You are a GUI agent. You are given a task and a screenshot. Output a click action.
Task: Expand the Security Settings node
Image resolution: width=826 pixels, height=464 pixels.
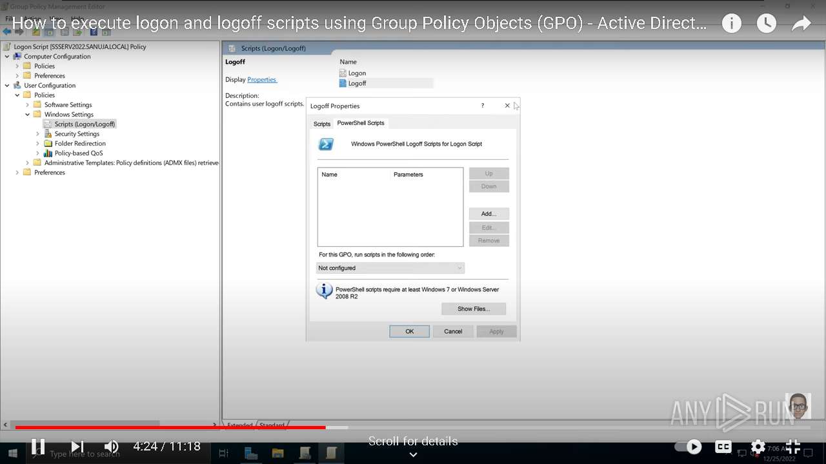click(x=38, y=133)
